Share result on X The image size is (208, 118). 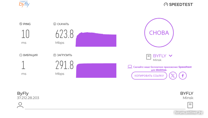[x=173, y=75]
